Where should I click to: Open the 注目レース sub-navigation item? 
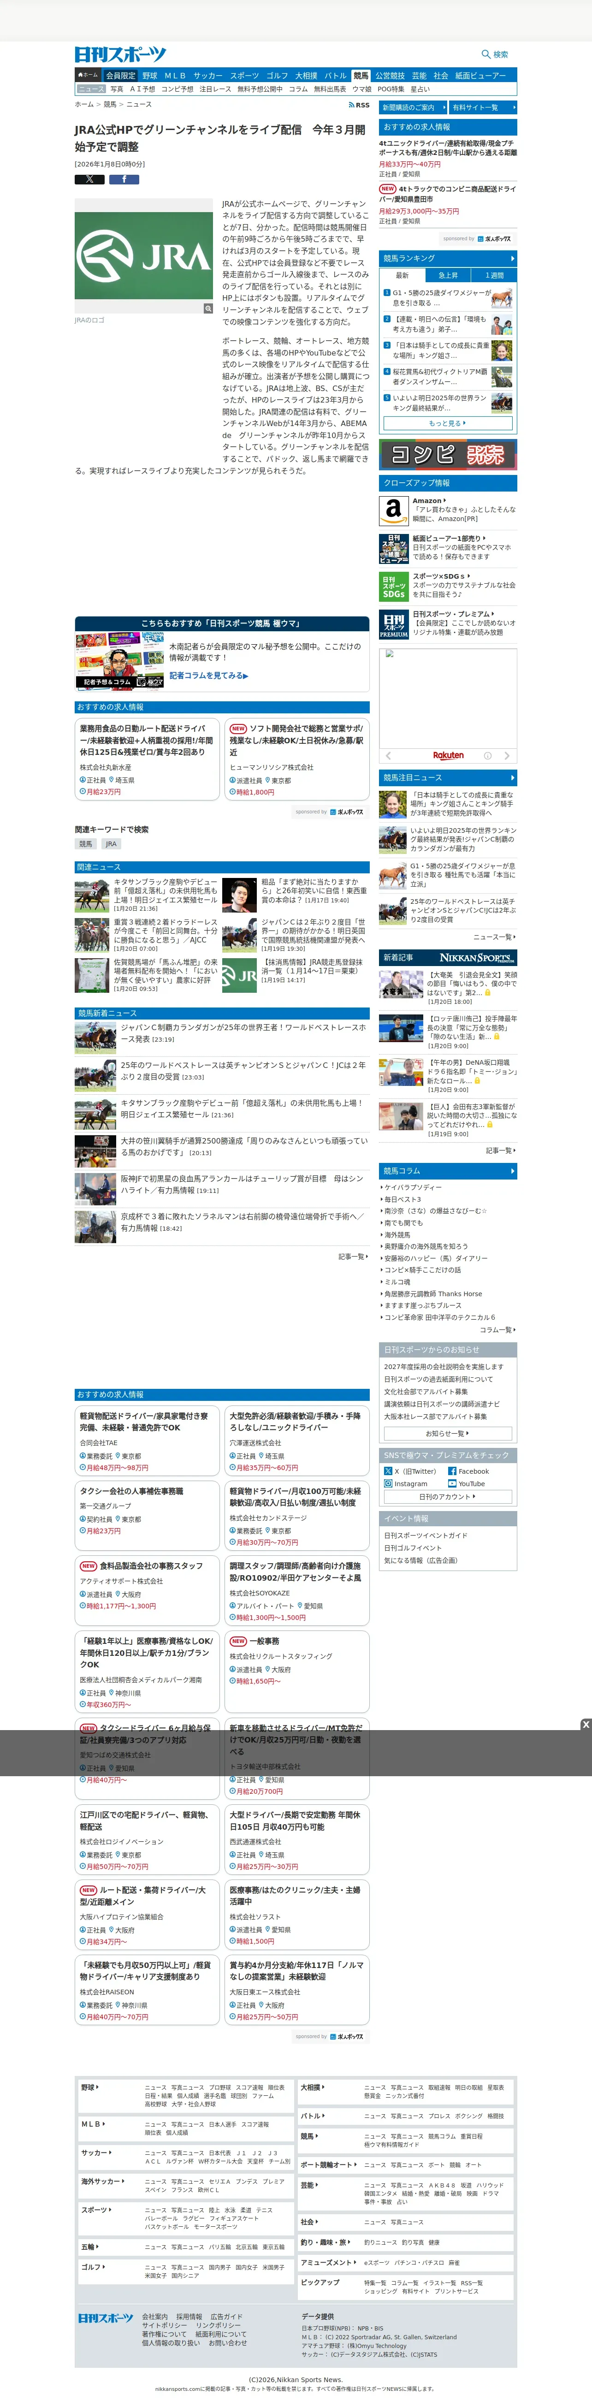point(215,89)
